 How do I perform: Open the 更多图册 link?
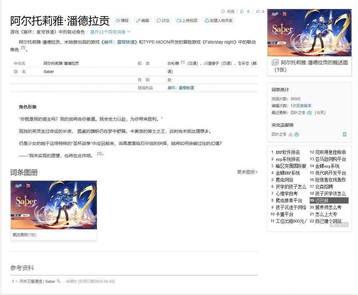coord(247,172)
